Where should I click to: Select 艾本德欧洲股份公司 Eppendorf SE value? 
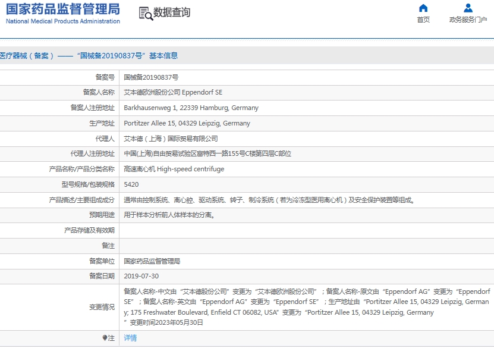[x=173, y=92]
